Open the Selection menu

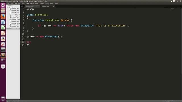17,3
